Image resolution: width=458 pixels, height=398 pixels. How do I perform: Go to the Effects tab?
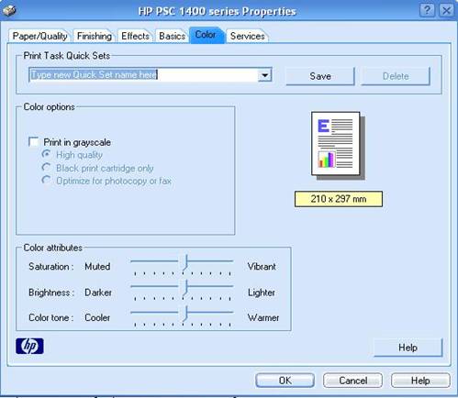135,36
